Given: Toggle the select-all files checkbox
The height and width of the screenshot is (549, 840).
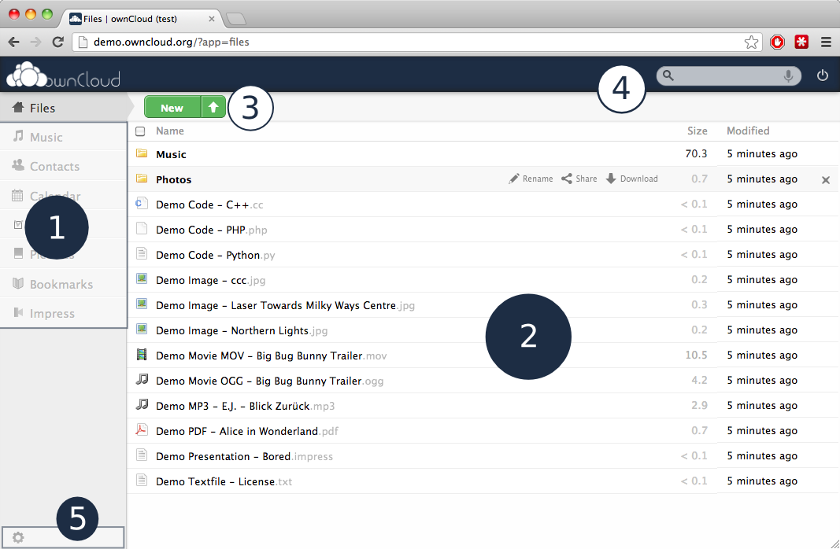Looking at the screenshot, I should [x=141, y=131].
